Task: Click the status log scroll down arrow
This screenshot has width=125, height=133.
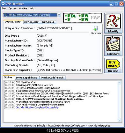Action: pos(120,120)
